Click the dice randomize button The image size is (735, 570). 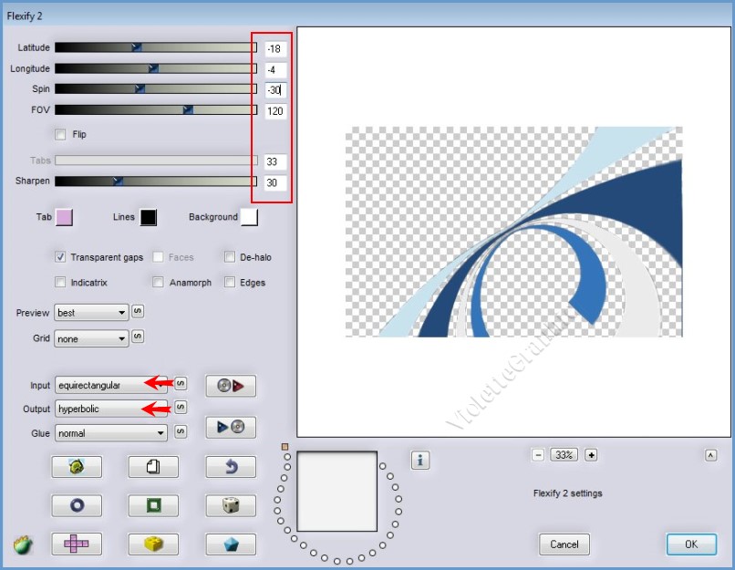(231, 505)
